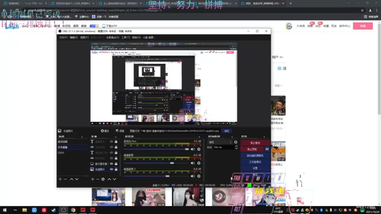This screenshot has height=214, width=381.
Task: Click 停止推流 to stop streaming
Action: coord(255,143)
